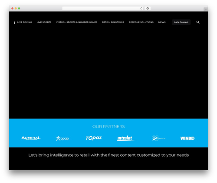Open the 24 Media partner logo
217x183 pixels.
tap(158, 138)
